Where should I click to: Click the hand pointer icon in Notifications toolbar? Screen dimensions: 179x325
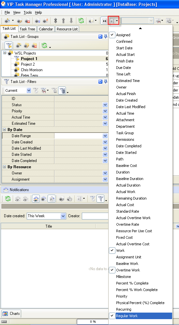[69, 199]
